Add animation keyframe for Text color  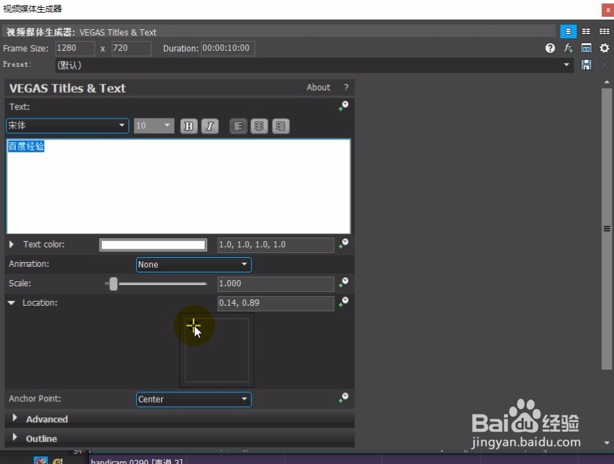343,244
